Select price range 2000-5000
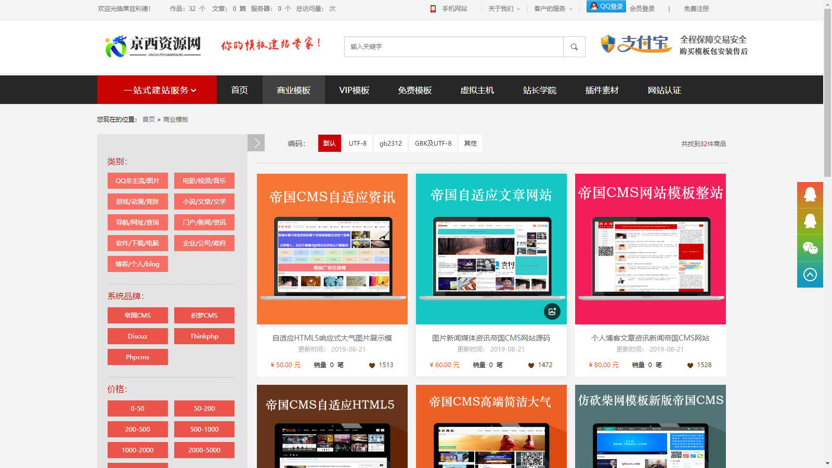832x468 pixels. click(204, 450)
